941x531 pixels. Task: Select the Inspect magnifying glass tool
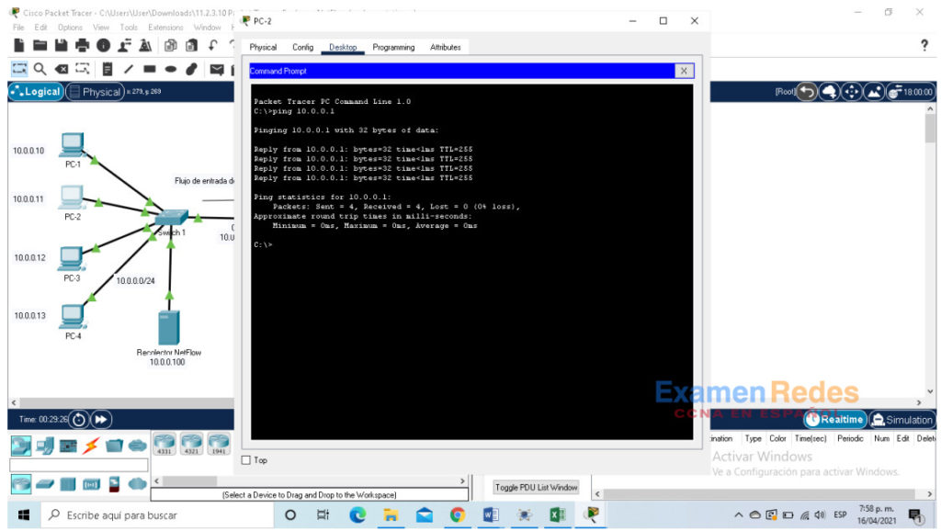coord(40,68)
